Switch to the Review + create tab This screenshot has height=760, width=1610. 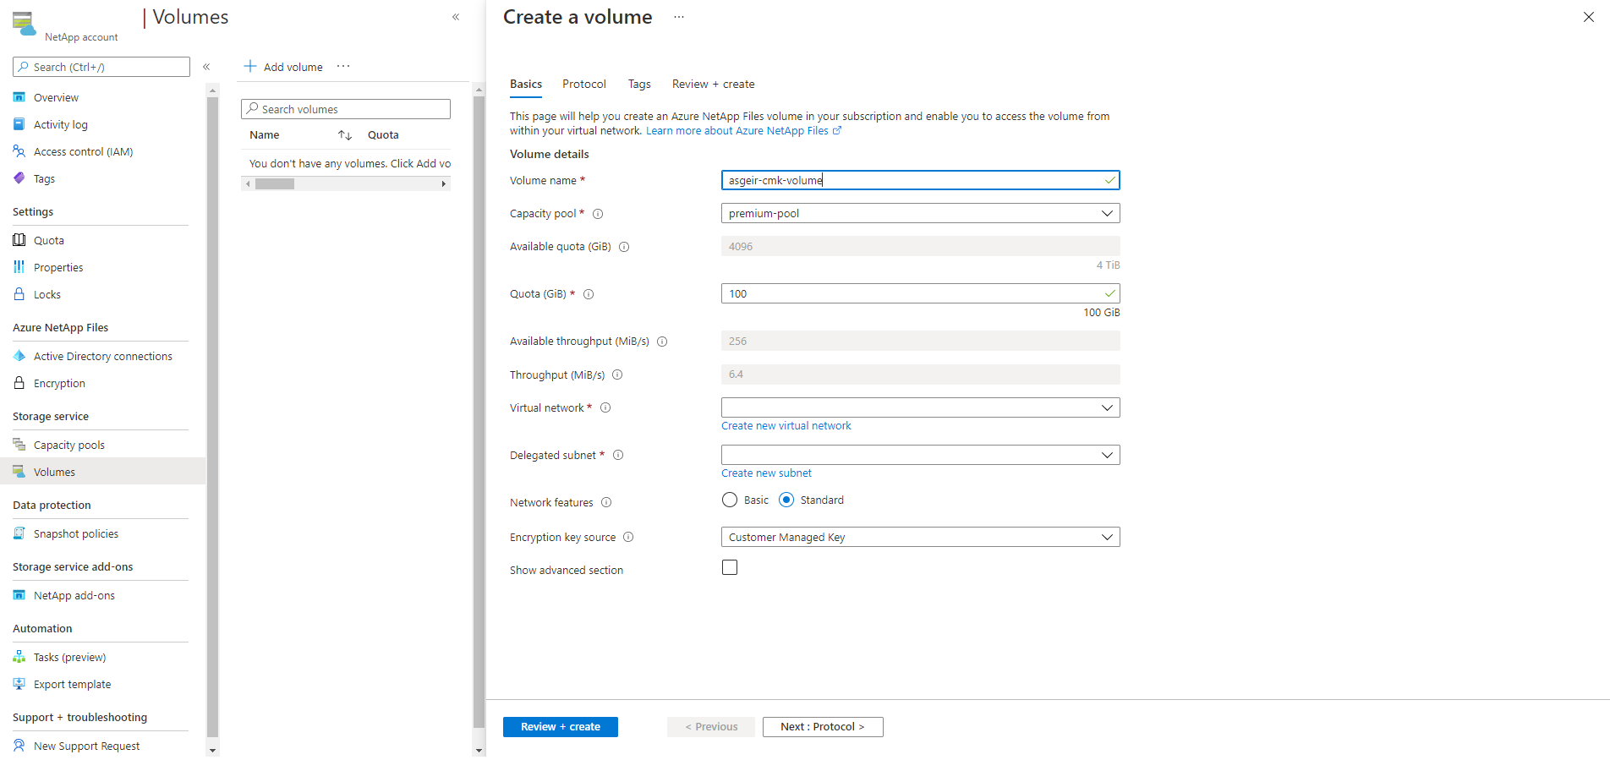point(714,84)
